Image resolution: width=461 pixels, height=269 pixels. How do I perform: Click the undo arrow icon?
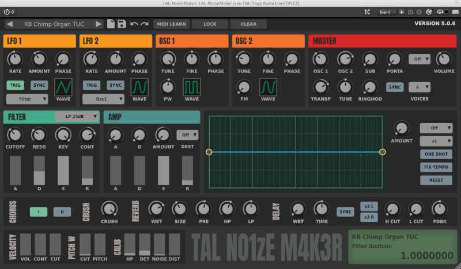134,24
